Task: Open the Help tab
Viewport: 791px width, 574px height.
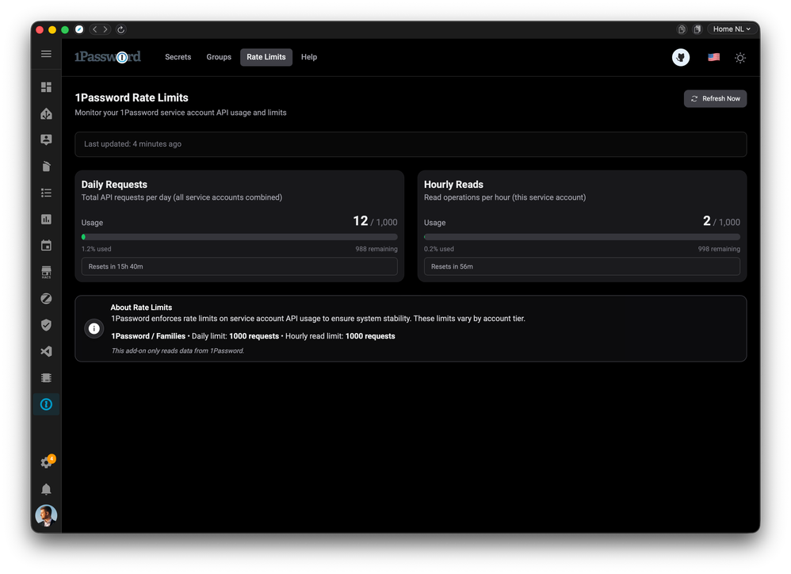Action: coord(309,57)
